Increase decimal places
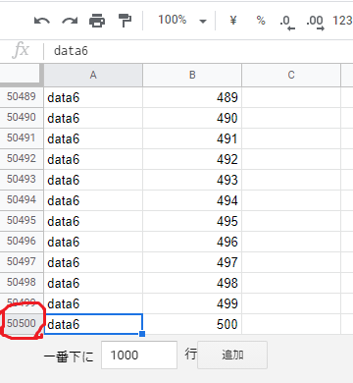 315,22
